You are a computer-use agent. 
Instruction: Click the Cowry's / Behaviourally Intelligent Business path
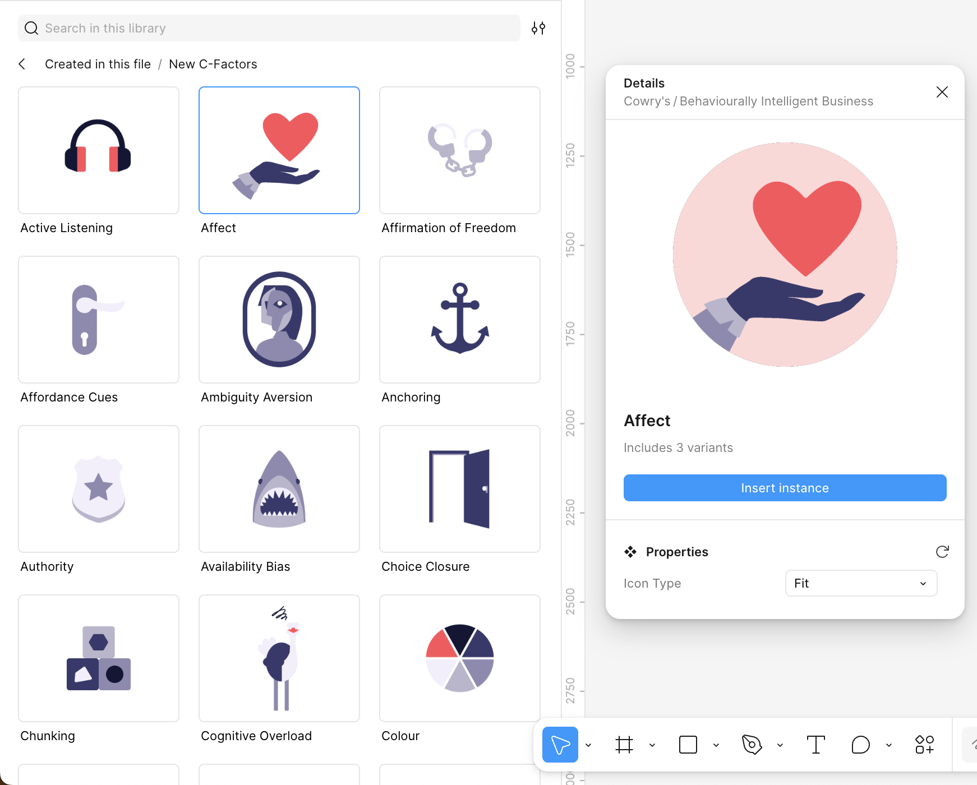[748, 101]
